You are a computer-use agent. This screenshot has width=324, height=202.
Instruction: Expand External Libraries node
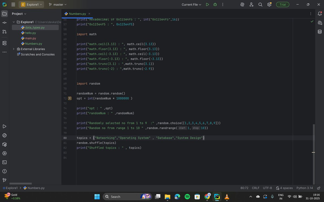14,49
